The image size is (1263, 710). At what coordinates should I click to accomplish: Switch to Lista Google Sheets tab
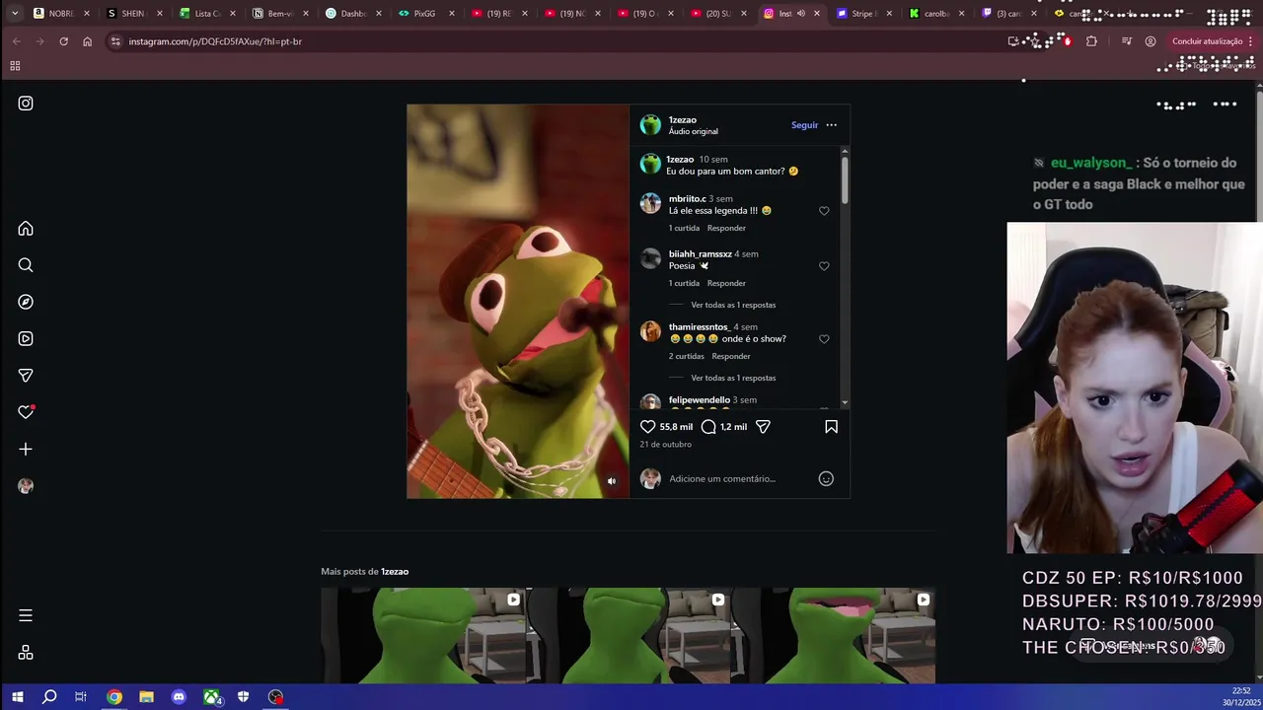tap(206, 14)
